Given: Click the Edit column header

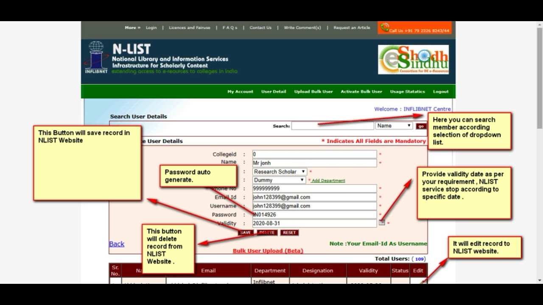Looking at the screenshot, I should (418, 271).
